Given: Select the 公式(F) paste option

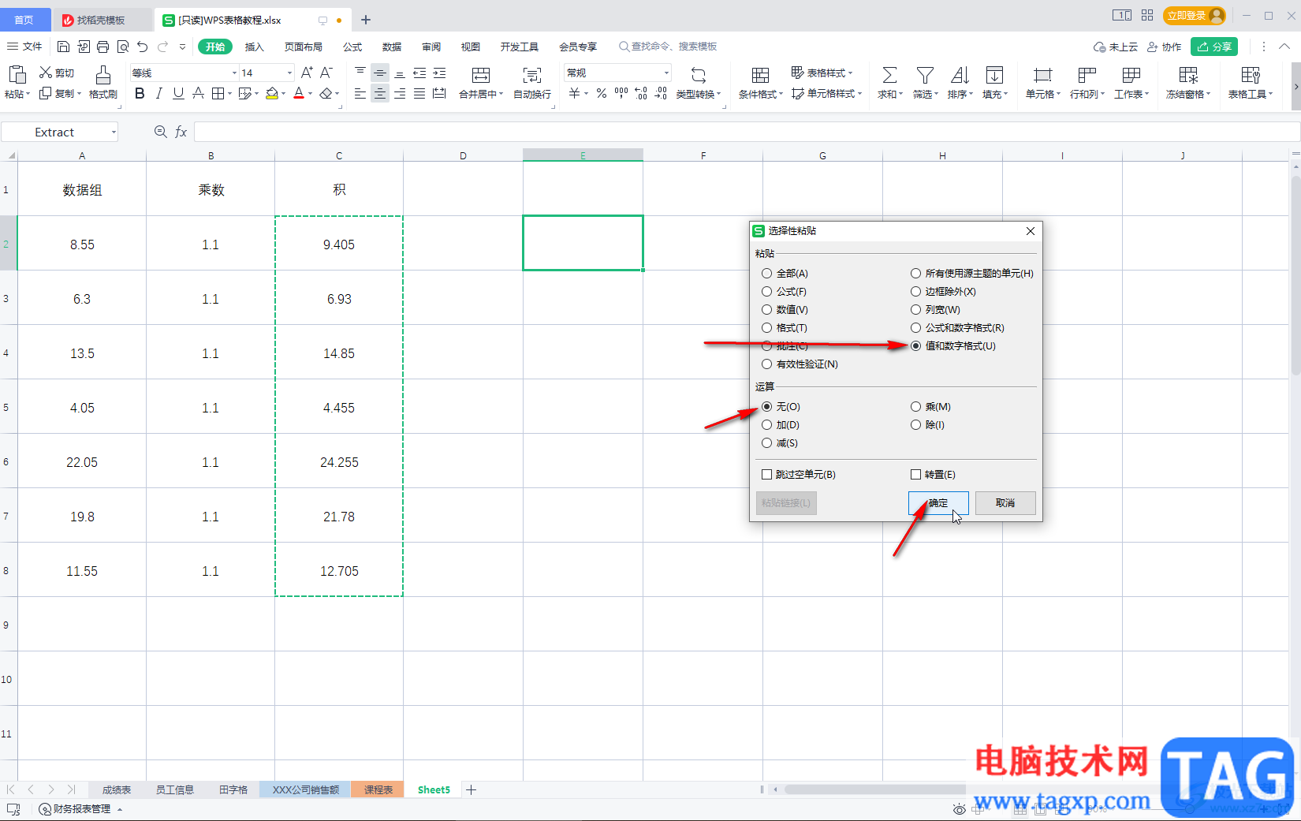Looking at the screenshot, I should coord(784,292).
